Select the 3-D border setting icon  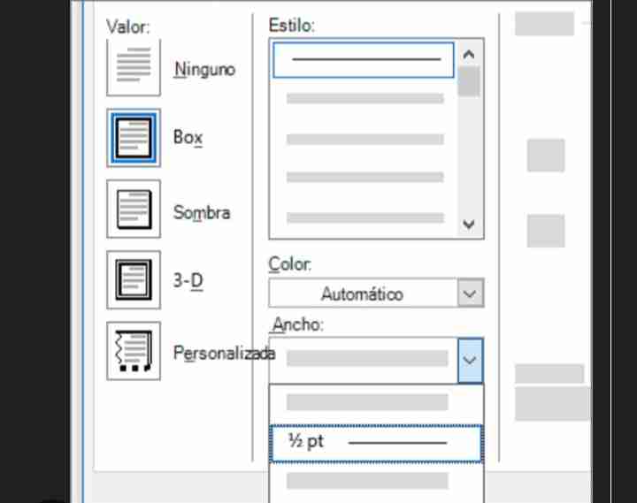click(x=134, y=279)
